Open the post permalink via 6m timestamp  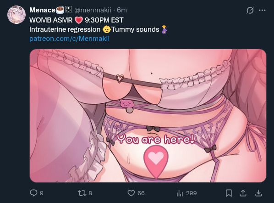122,10
